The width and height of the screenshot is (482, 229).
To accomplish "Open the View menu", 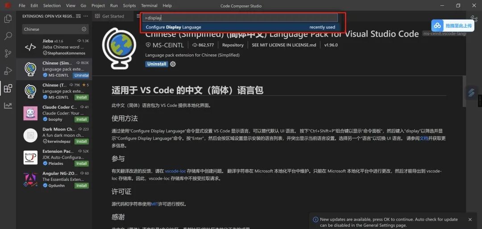I will 71,5.
